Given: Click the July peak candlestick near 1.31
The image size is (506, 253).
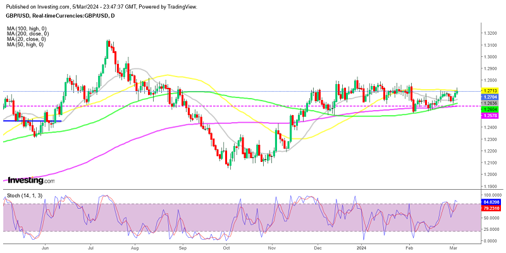Looking at the screenshot, I should pyautogui.click(x=109, y=44).
